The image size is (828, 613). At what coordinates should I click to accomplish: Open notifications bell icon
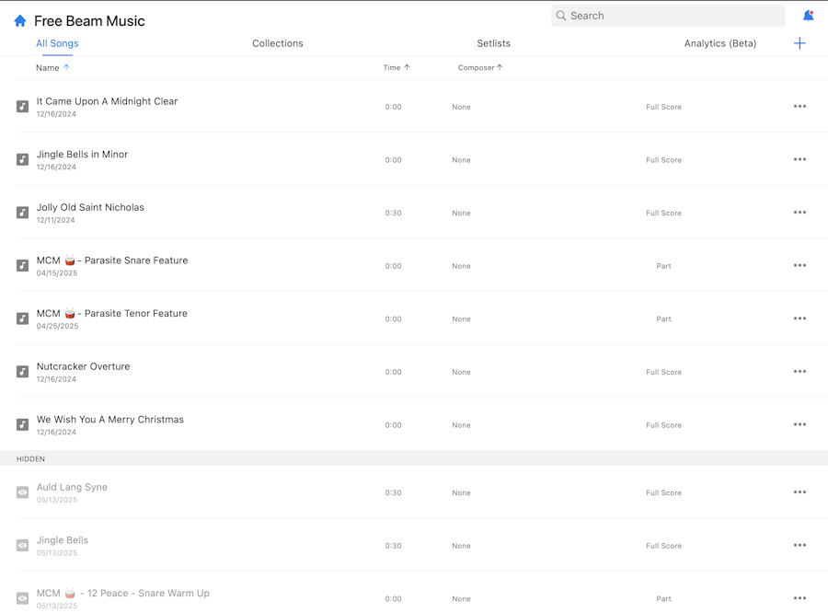808,16
